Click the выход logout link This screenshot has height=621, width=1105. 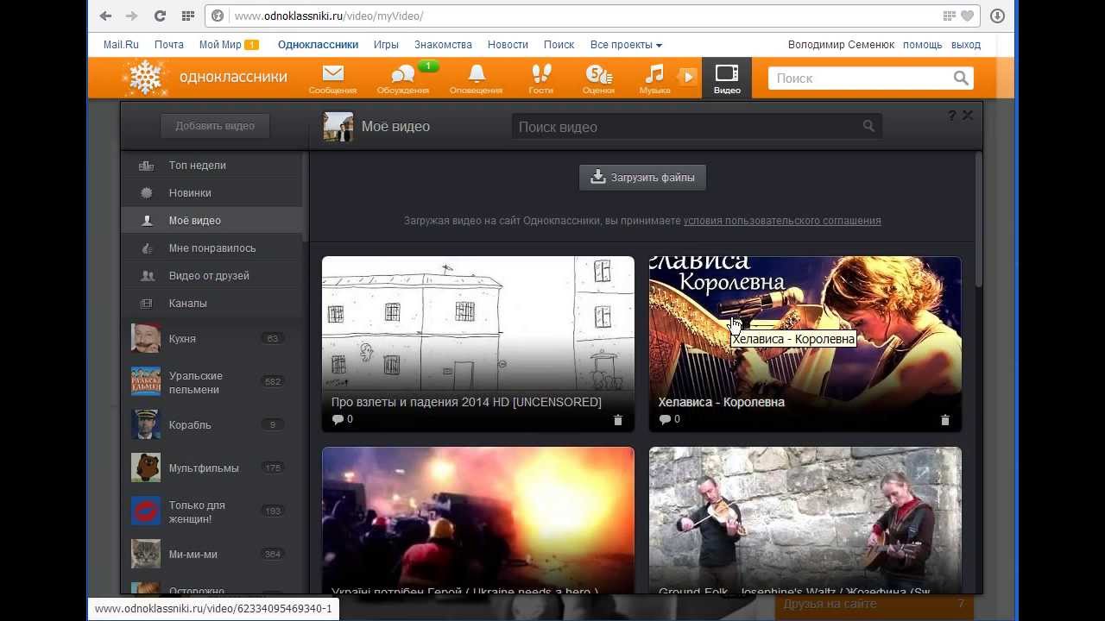pos(966,44)
